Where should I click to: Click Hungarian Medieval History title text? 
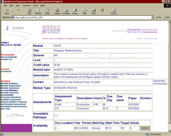68,50
